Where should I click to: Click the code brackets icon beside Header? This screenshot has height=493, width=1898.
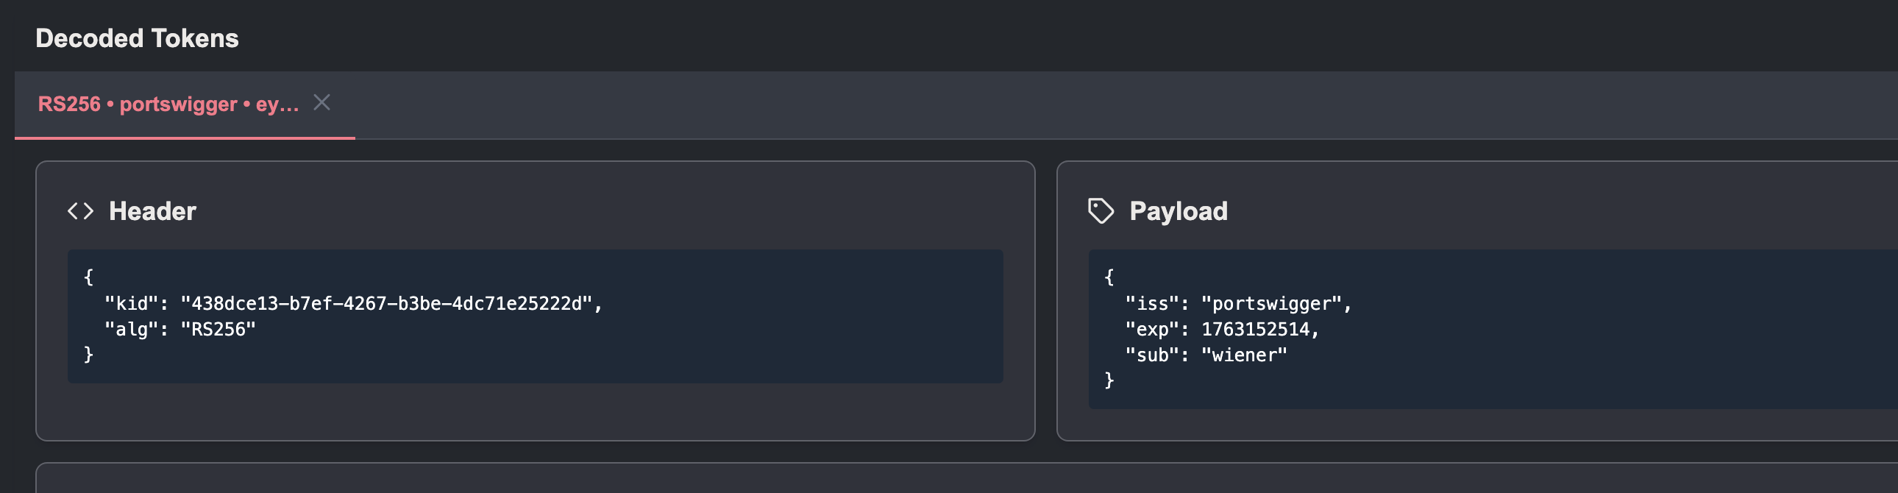click(x=80, y=211)
